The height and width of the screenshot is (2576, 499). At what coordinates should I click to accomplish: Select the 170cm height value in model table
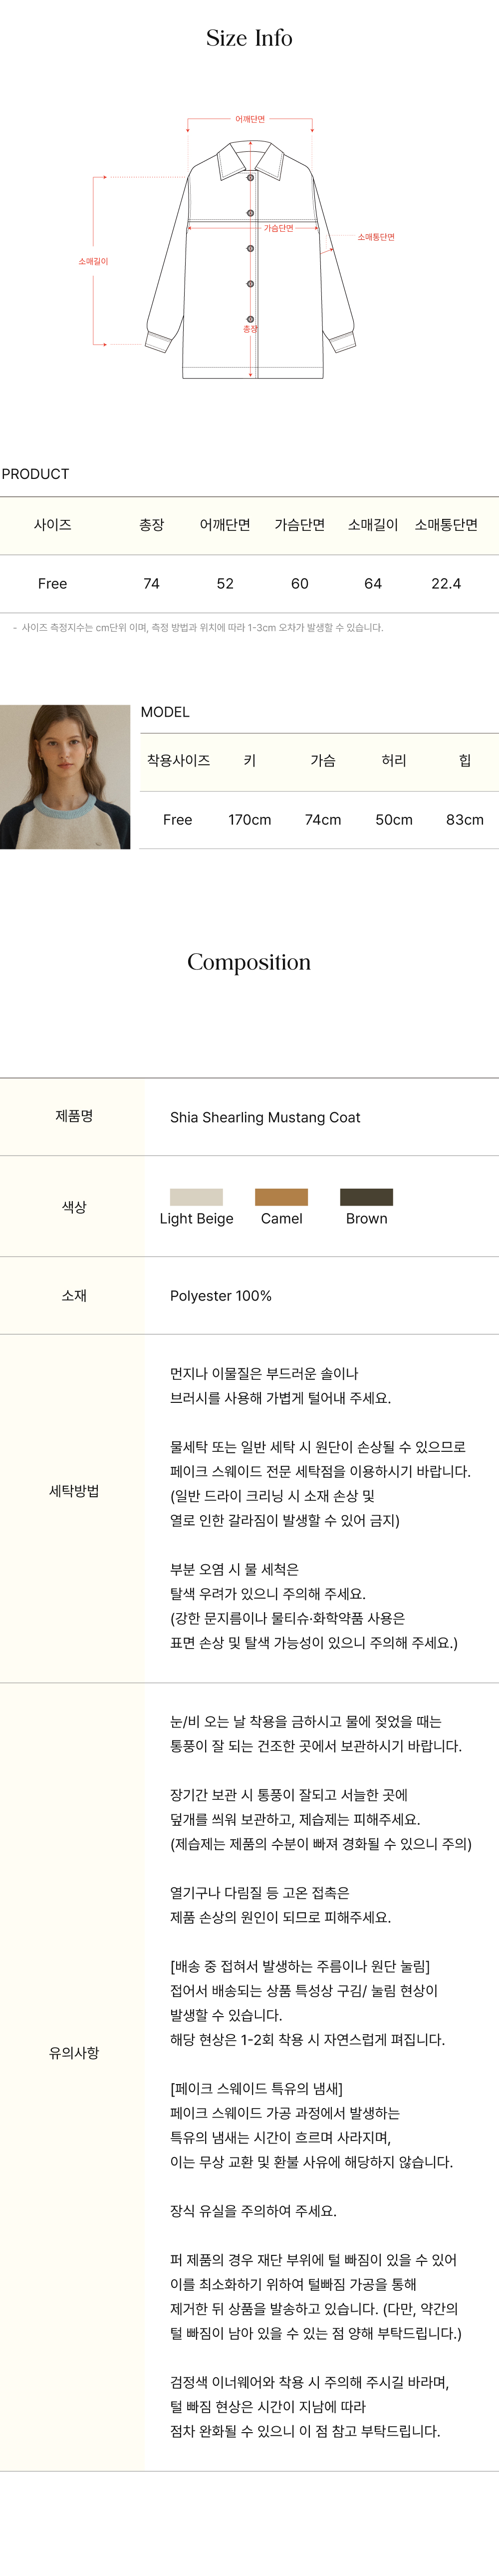249,820
